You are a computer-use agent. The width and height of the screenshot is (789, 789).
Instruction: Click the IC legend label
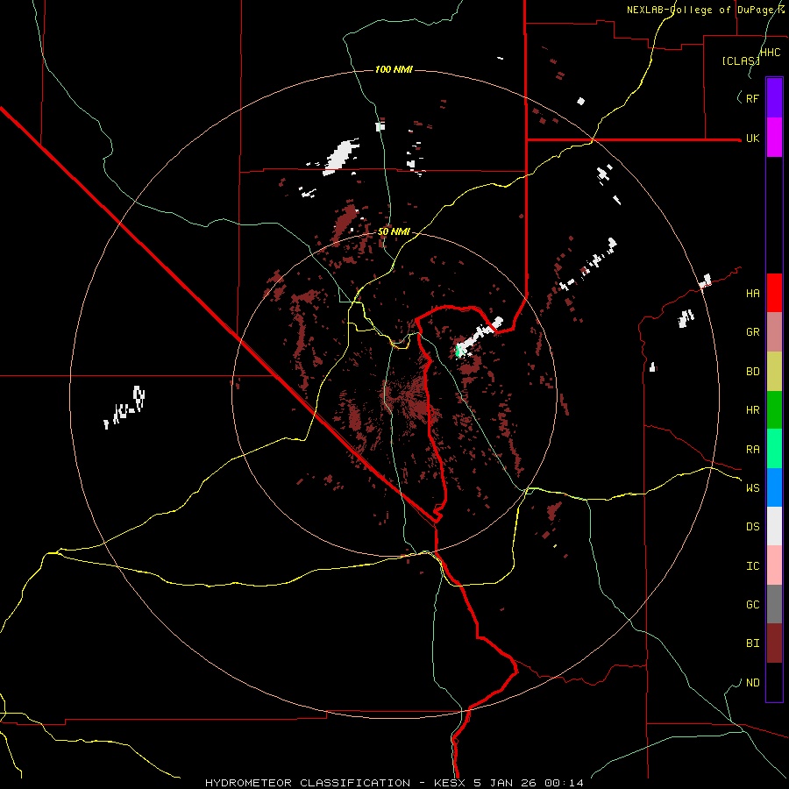tap(752, 566)
